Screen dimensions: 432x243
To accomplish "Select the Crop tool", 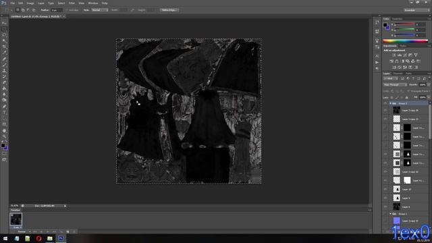I will pyautogui.click(x=4, y=47).
